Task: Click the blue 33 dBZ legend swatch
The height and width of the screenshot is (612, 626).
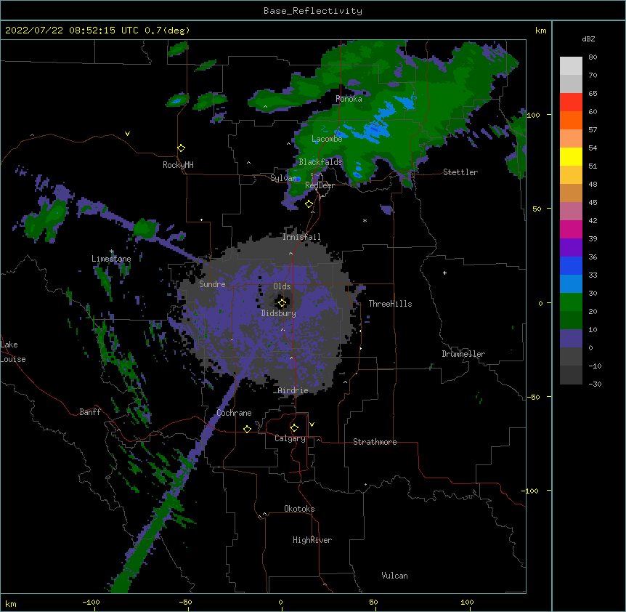Action: pyautogui.click(x=571, y=265)
